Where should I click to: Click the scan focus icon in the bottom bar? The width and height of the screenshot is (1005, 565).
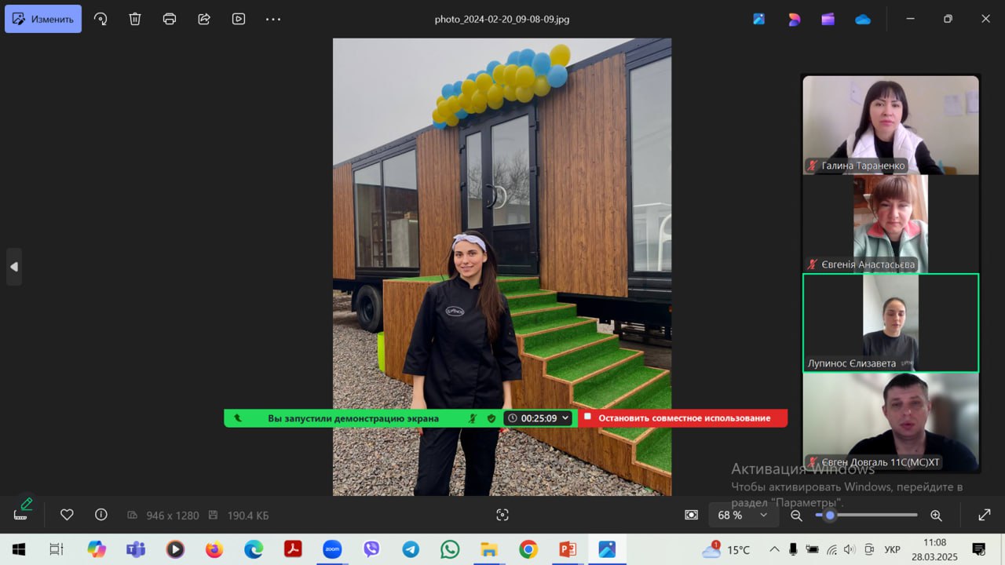502,515
